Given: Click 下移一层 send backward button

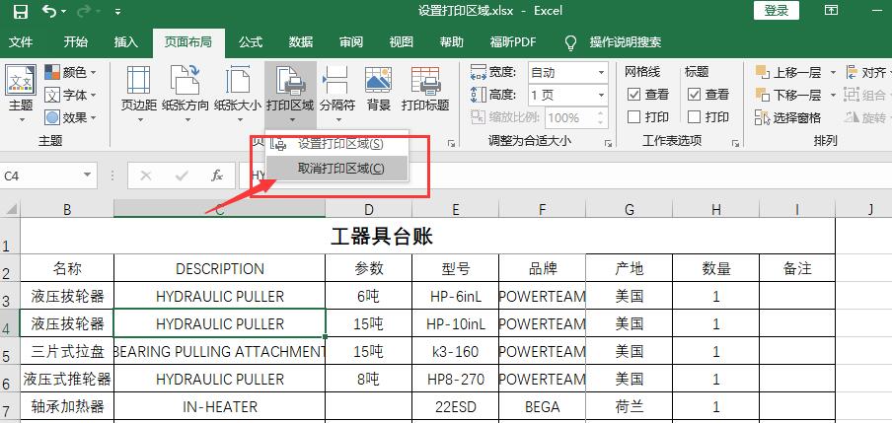Looking at the screenshot, I should point(788,95).
